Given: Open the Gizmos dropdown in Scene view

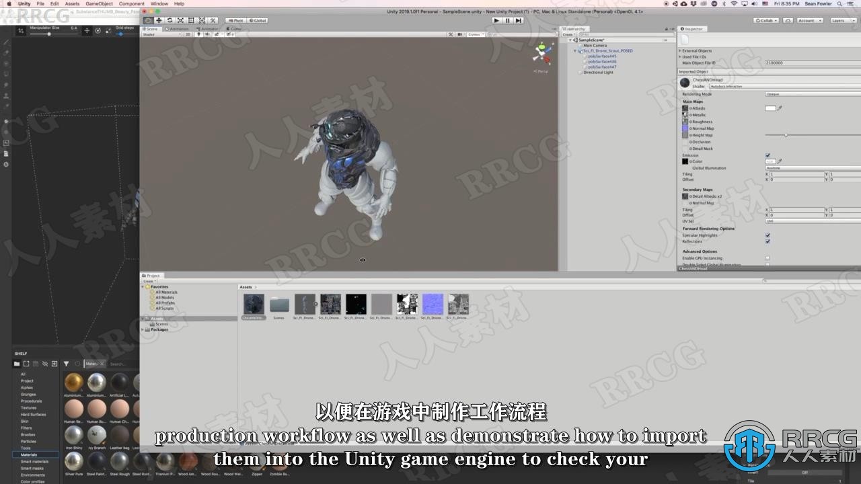Looking at the screenshot, I should [475, 34].
